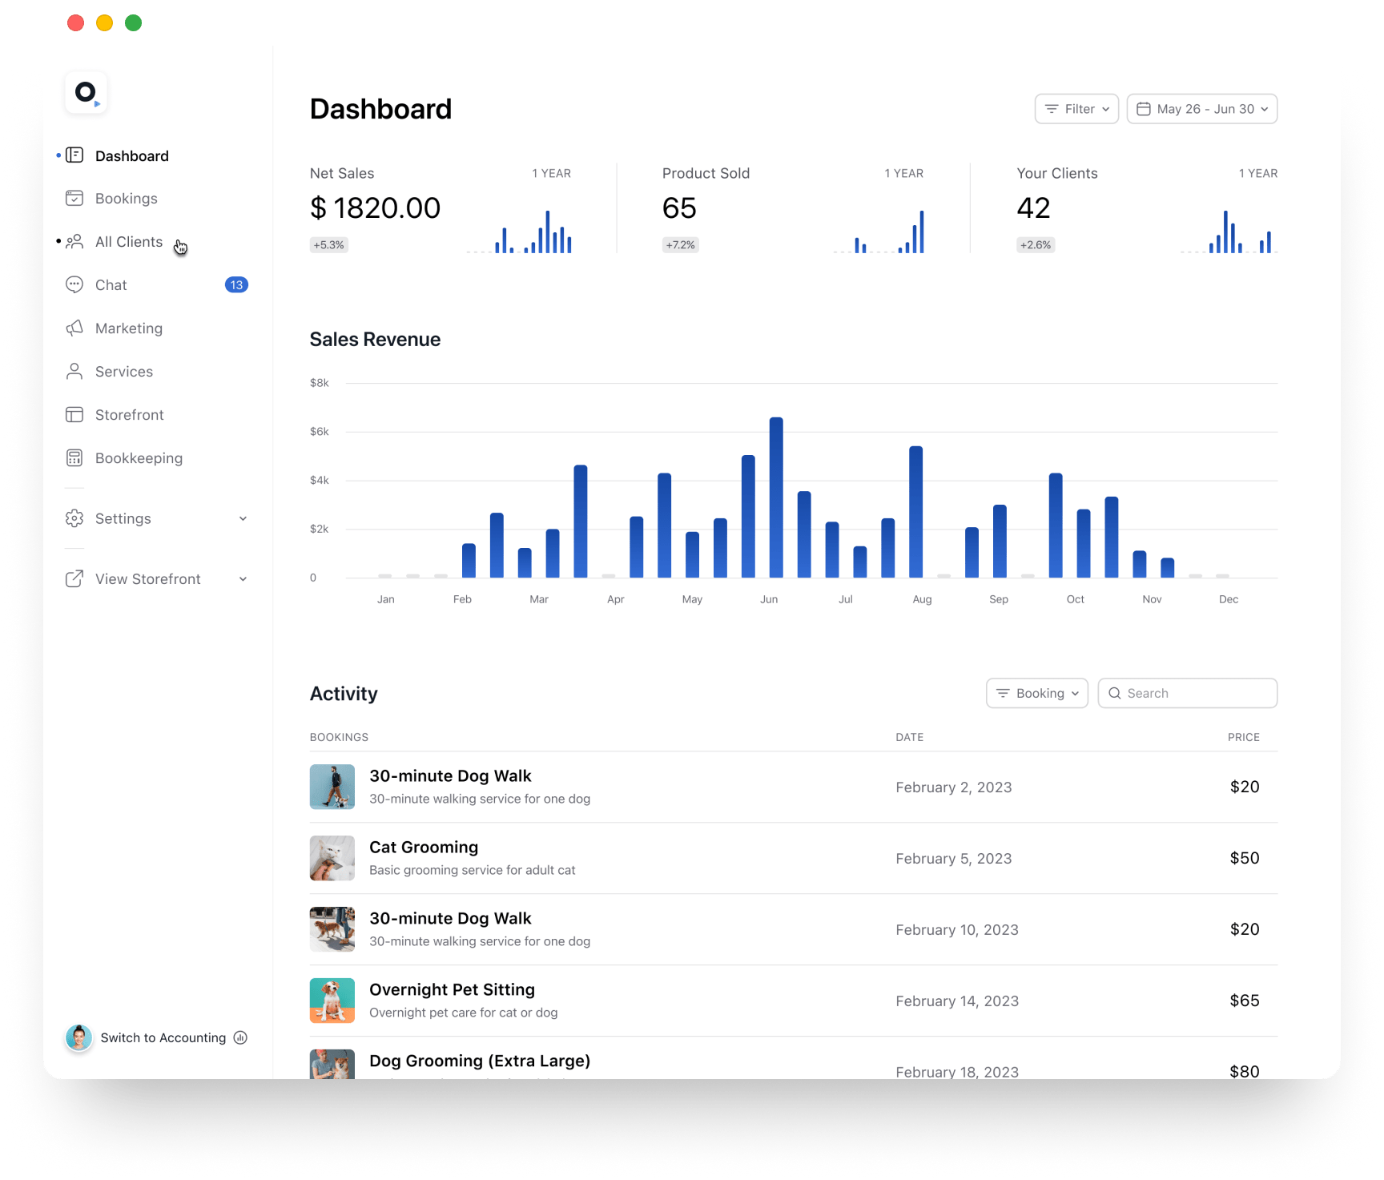Click the +5.3% Net Sales change badge
This screenshot has width=1384, height=1180.
pos(328,245)
